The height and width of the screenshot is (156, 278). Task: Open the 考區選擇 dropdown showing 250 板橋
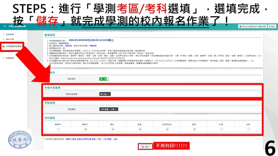click(109, 109)
